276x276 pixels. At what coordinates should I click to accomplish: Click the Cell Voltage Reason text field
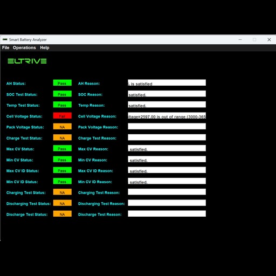[167, 115]
